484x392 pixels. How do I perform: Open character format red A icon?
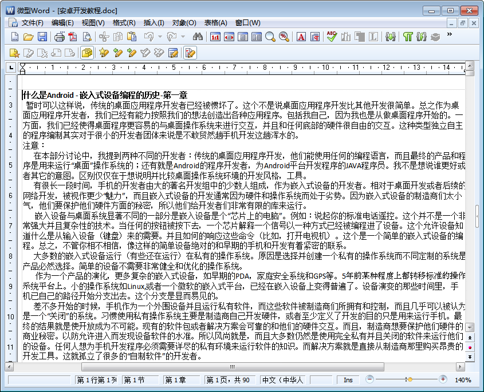point(301,37)
